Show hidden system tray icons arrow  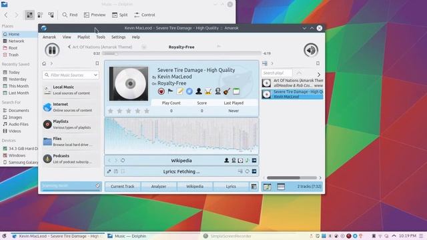(394, 236)
